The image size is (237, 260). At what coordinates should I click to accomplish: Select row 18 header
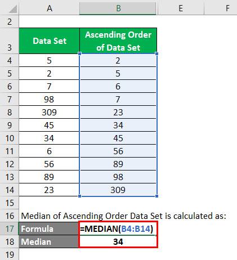10,241
